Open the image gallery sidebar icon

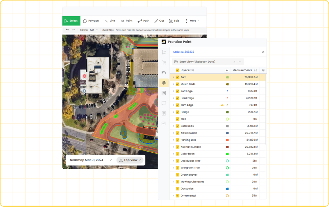click(x=164, y=123)
